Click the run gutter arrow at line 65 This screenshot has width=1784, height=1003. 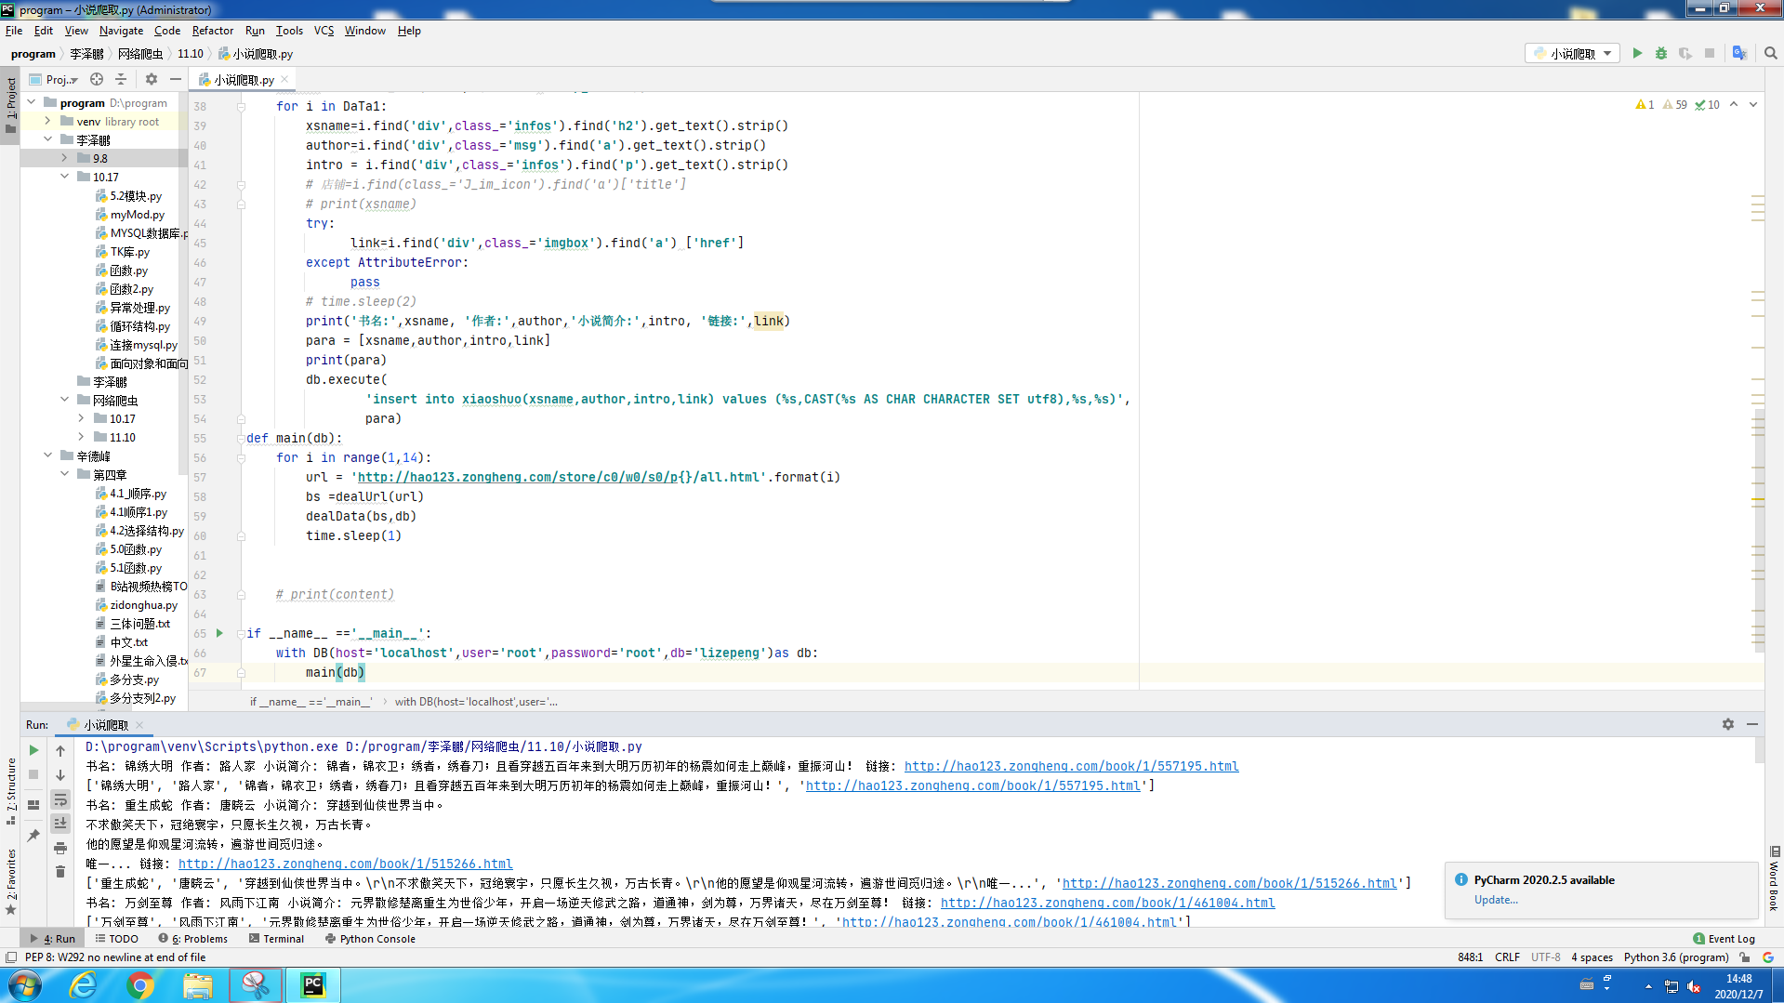coord(220,633)
